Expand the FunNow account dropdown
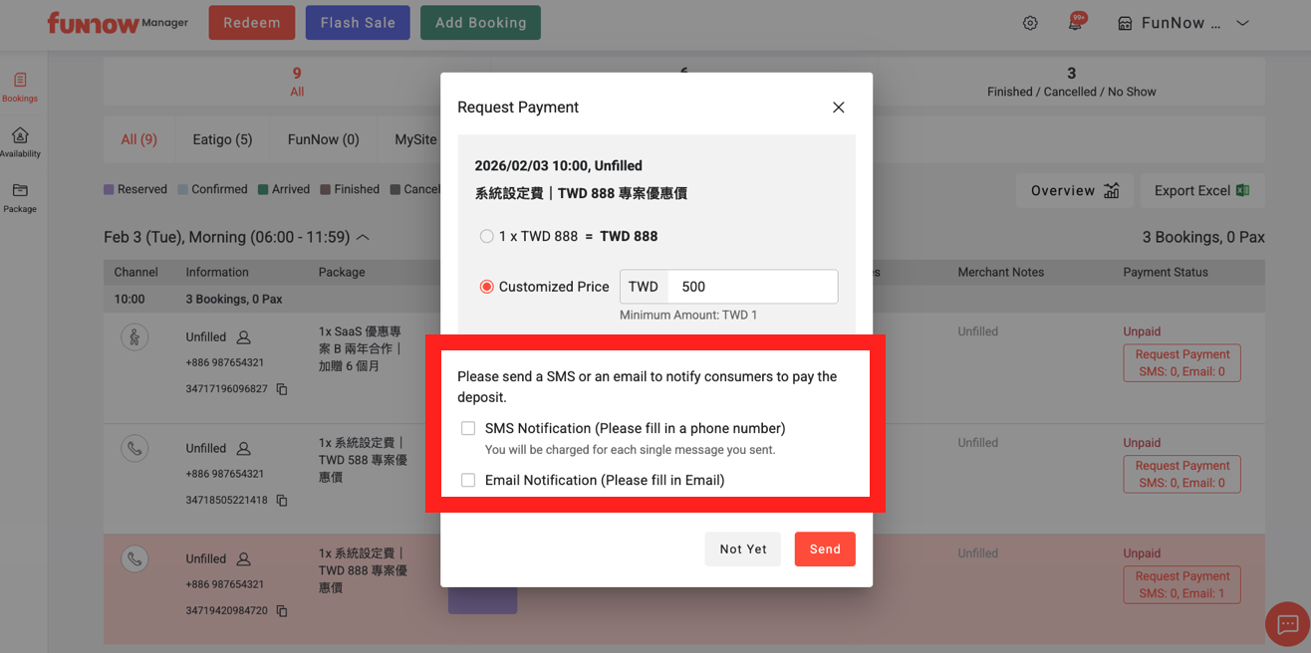 [1242, 23]
